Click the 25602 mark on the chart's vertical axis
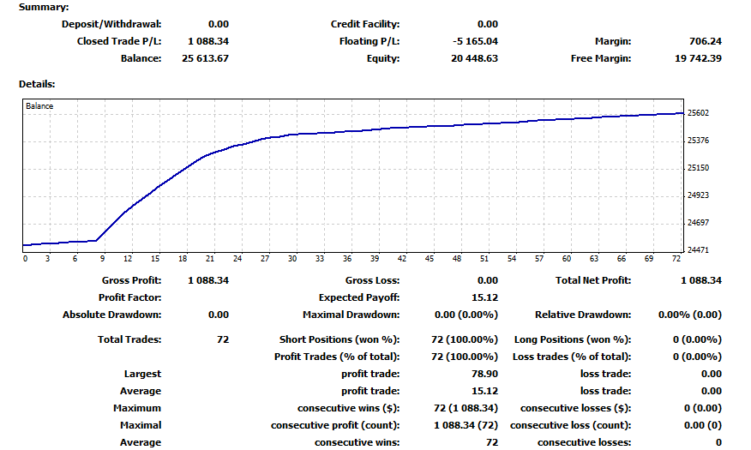 (x=699, y=113)
